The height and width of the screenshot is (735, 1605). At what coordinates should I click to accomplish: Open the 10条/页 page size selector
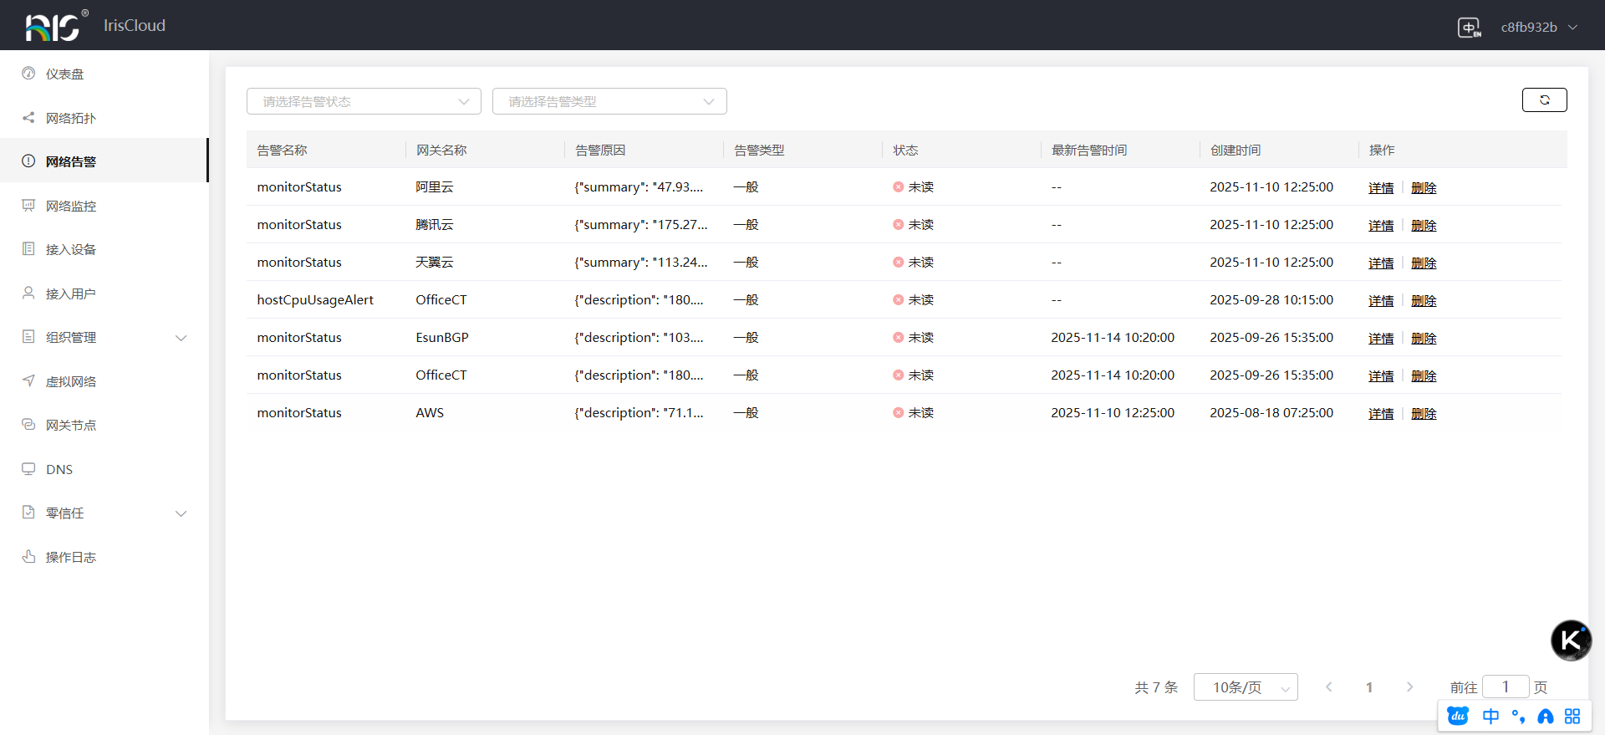1245,687
